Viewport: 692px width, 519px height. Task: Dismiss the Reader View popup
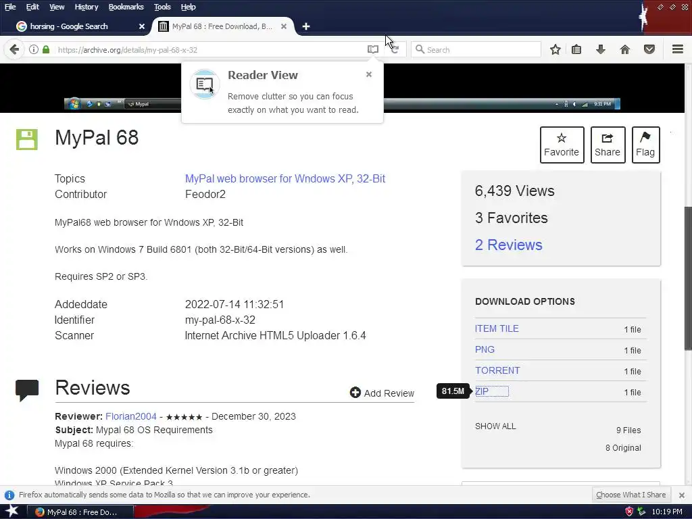[369, 74]
